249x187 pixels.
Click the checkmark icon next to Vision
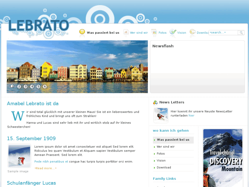click(x=173, y=32)
